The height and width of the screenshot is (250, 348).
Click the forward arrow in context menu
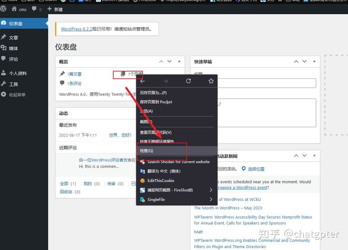pos(166,81)
